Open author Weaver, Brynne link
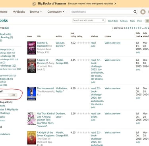The image size is (149, 146). coord(60,44)
